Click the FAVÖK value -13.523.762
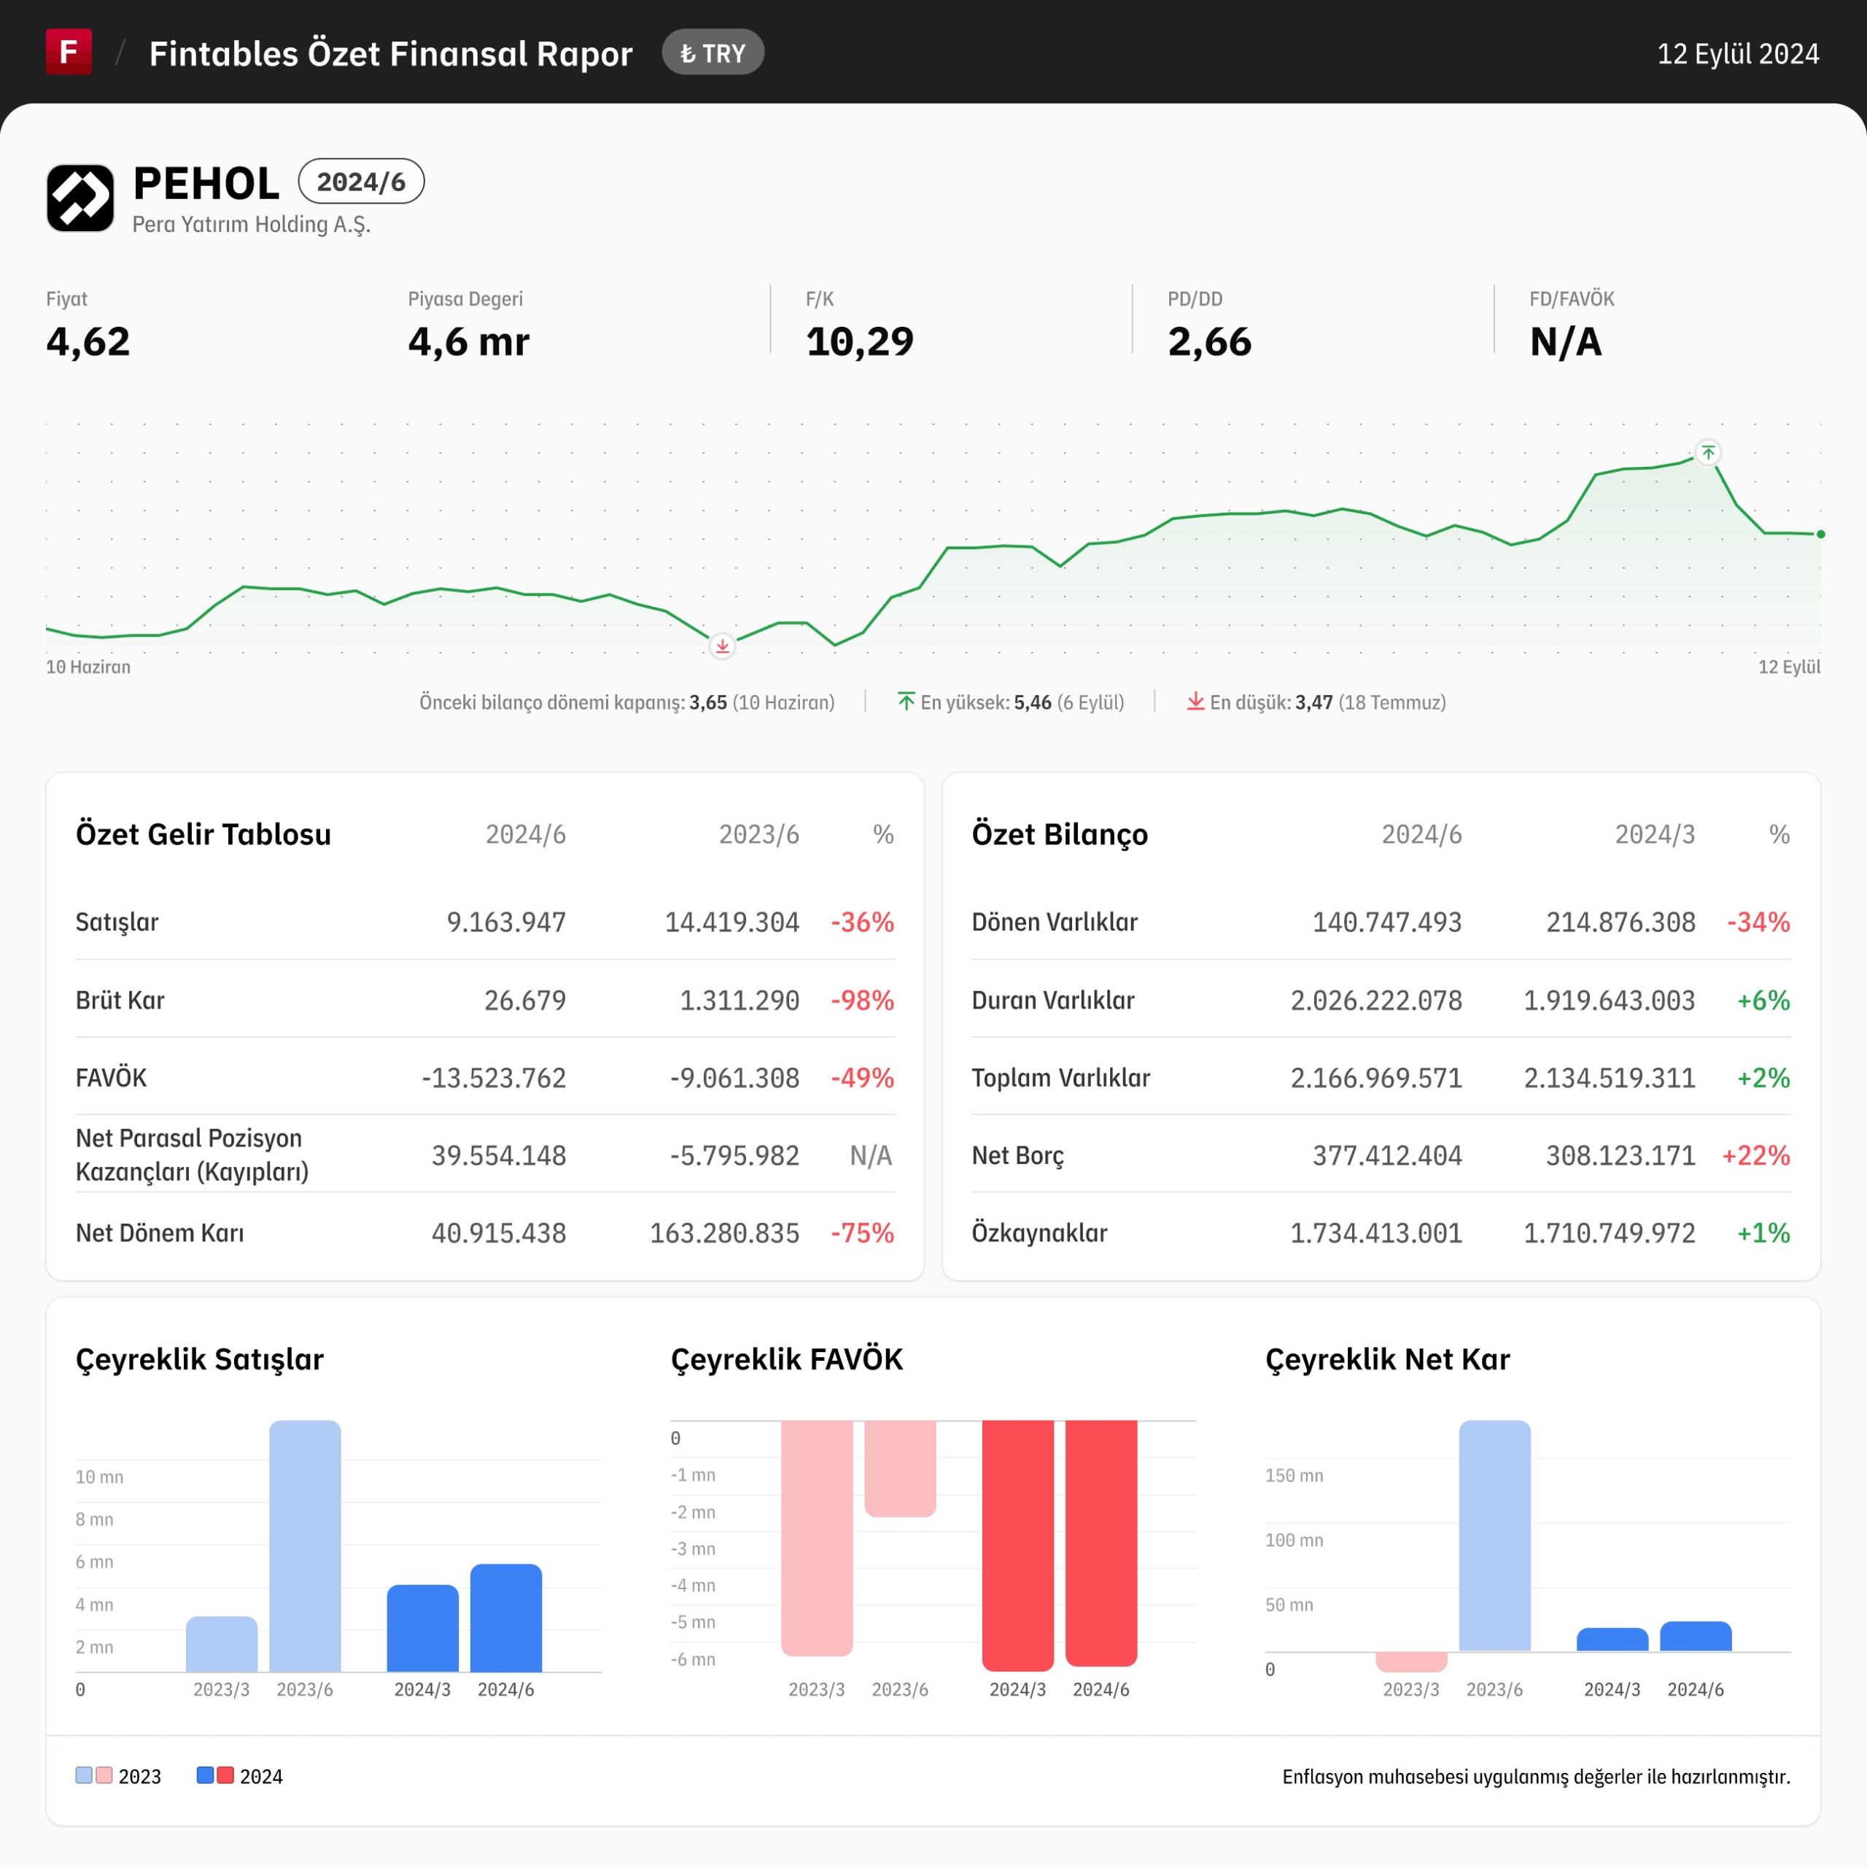This screenshot has width=1867, height=1867. click(x=494, y=1077)
